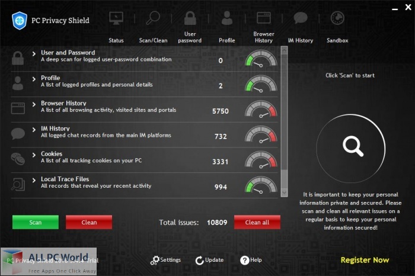Switch to the User password tab label

pos(190,37)
